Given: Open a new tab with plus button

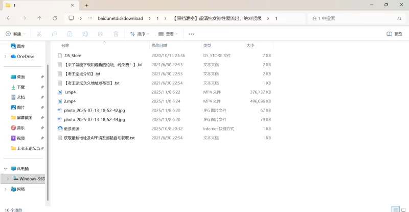Looking at the screenshot, I should [86, 5].
